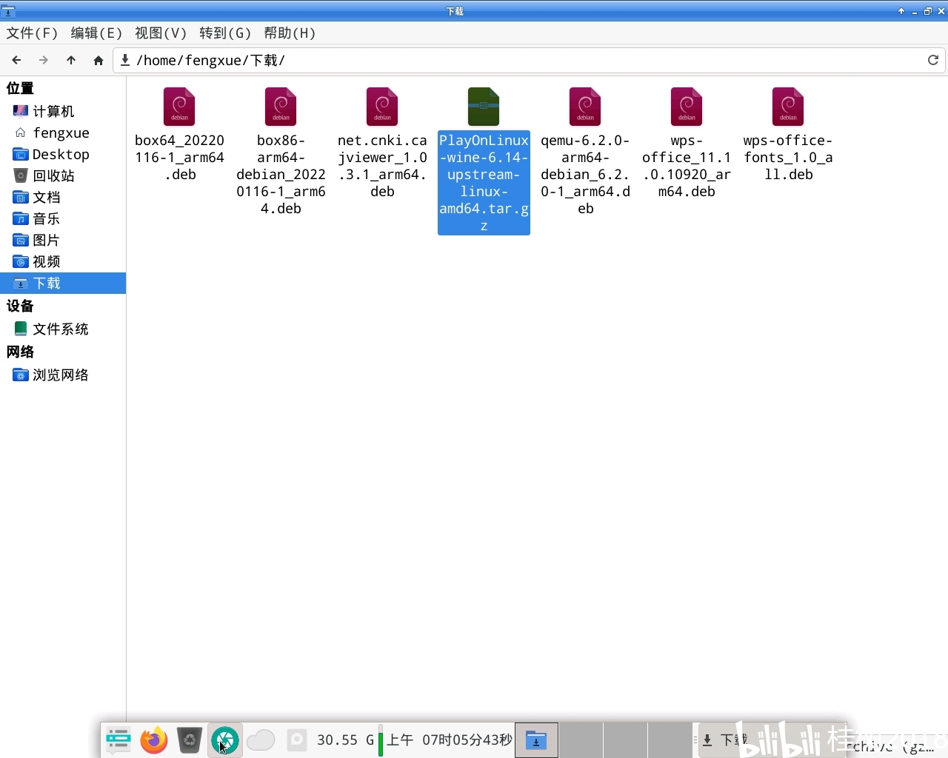Click the net.cnki.cajviewer_1.0.3.1_arm64.deb file name

(x=382, y=166)
